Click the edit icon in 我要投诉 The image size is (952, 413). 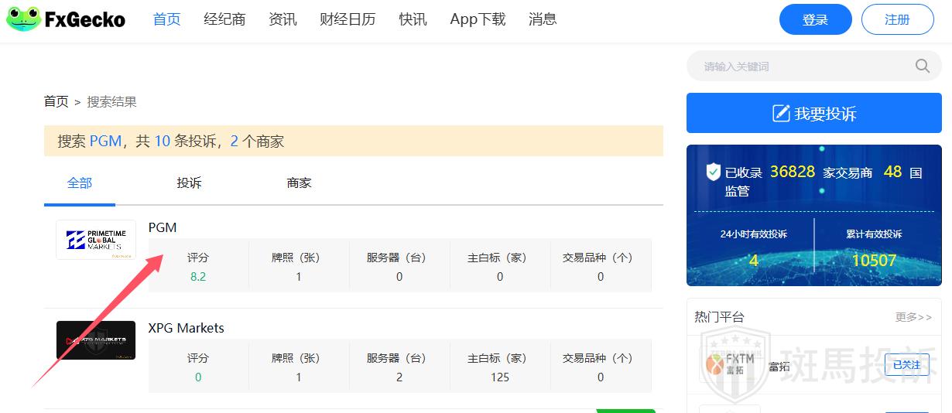781,114
